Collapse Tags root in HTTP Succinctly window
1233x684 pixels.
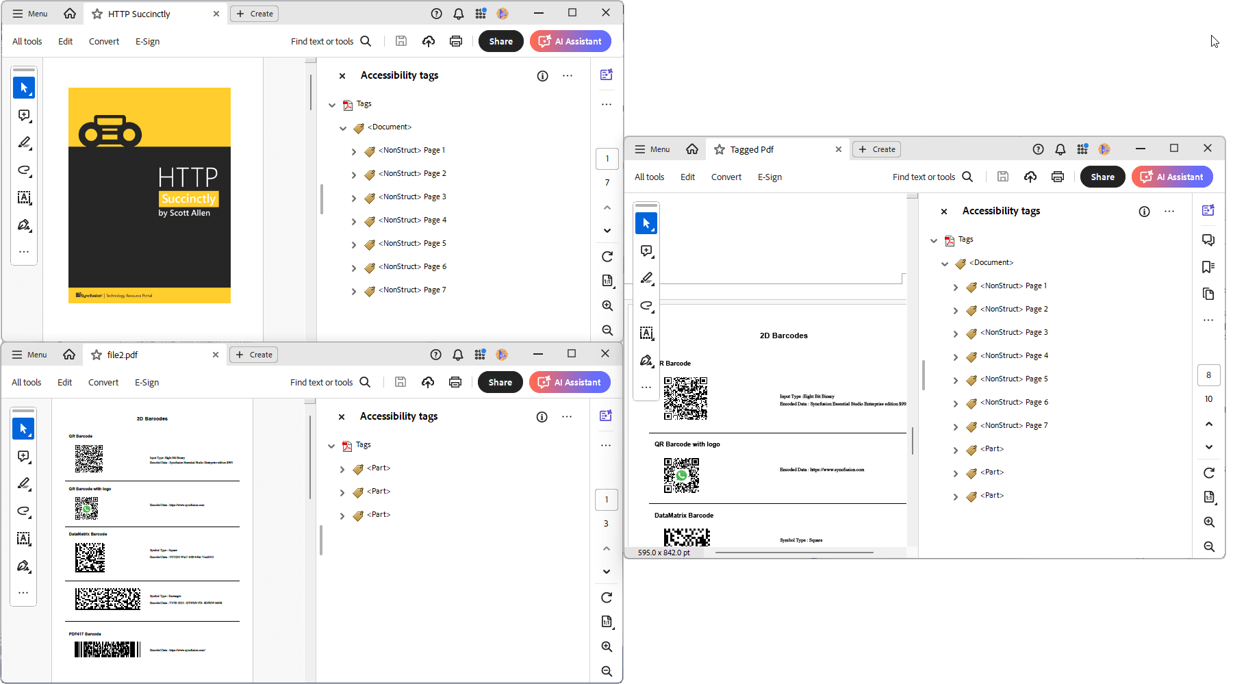(x=332, y=105)
